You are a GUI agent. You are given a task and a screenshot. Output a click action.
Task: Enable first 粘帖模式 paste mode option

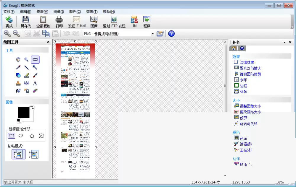pos(18,154)
